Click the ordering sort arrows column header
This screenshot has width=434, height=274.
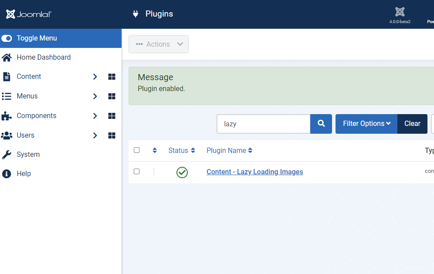coord(155,150)
